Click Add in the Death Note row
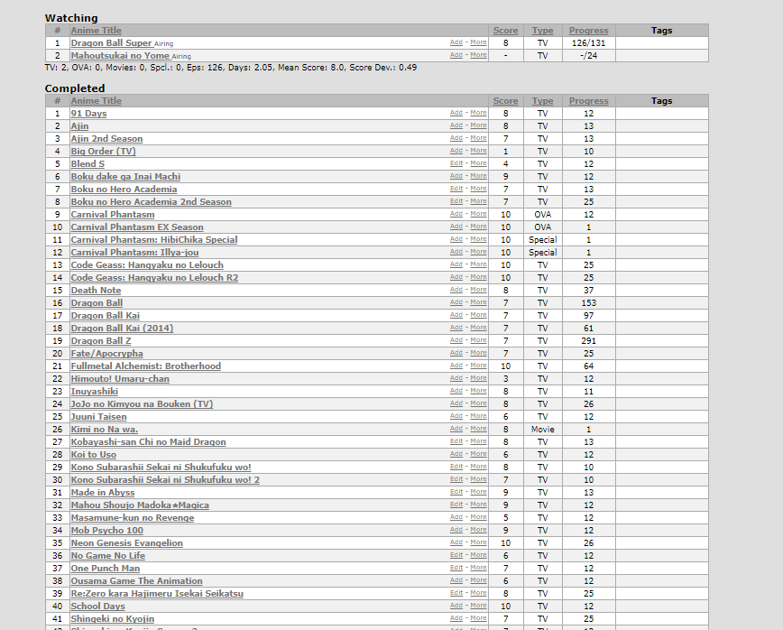This screenshot has width=783, height=630. coord(456,290)
